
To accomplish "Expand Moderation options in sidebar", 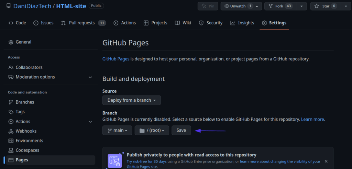I will pyautogui.click(x=90, y=77).
